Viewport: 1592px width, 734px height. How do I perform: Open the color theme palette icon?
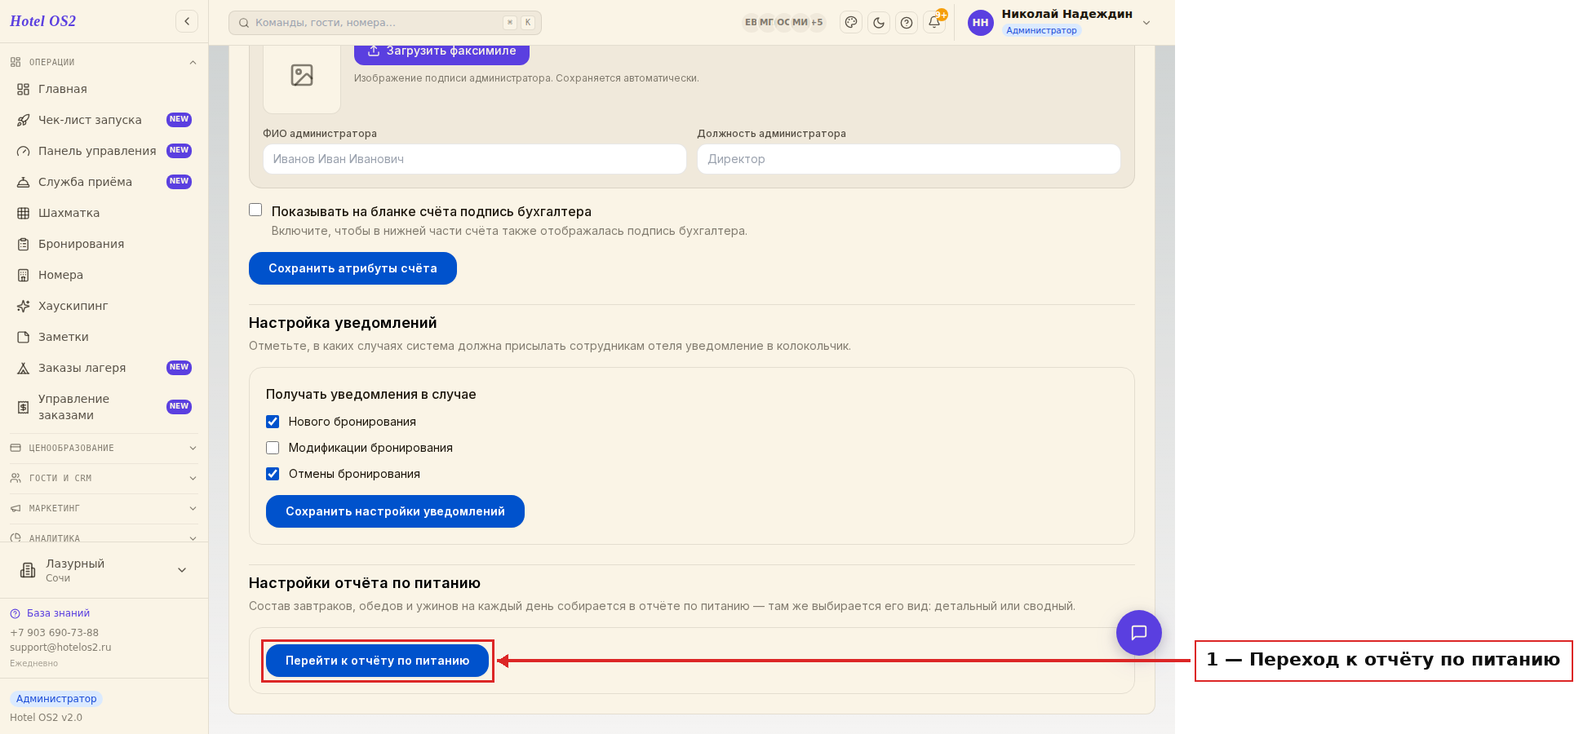pos(851,23)
